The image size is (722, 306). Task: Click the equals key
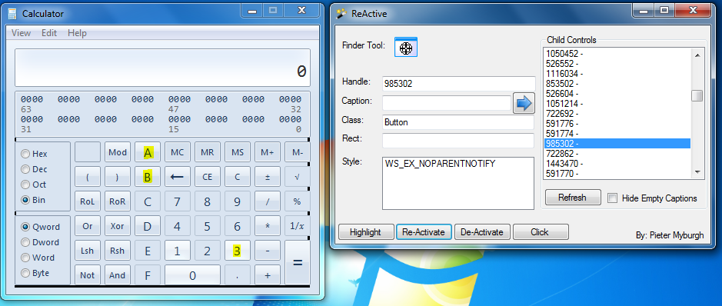[x=298, y=262]
